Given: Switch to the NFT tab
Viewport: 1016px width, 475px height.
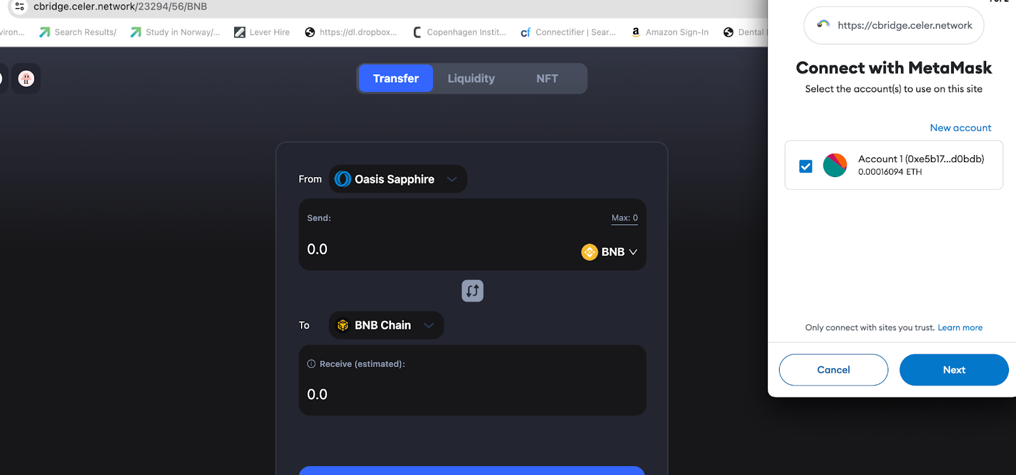Looking at the screenshot, I should click(547, 79).
